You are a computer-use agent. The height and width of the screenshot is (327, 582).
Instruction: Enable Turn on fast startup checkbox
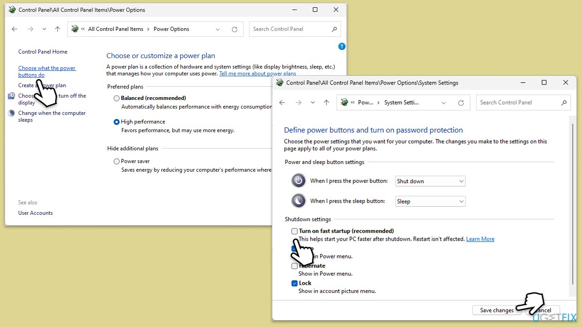click(x=295, y=231)
